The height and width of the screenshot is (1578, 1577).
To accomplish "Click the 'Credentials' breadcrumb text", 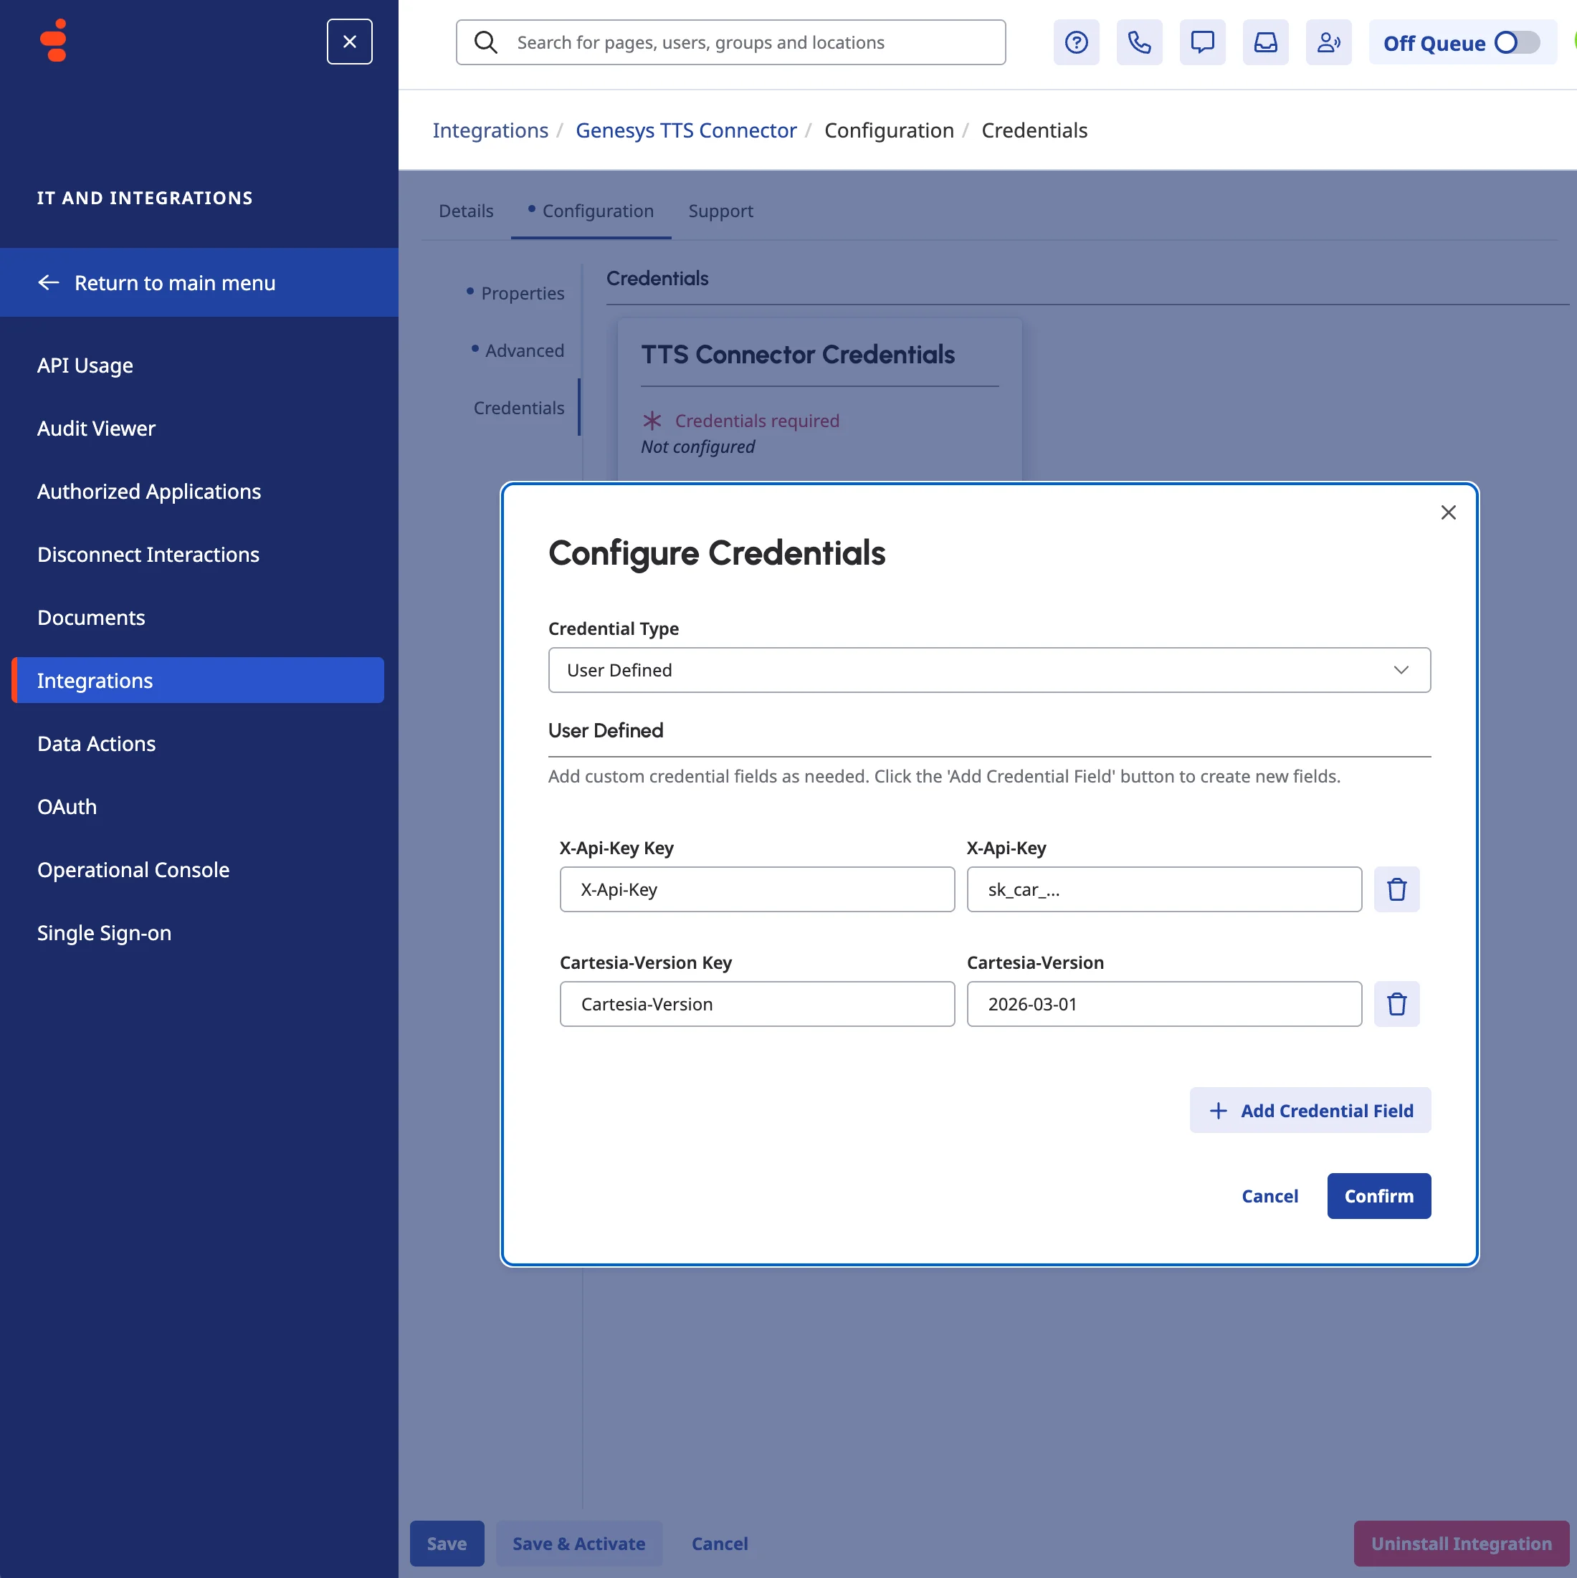I will (x=1034, y=130).
